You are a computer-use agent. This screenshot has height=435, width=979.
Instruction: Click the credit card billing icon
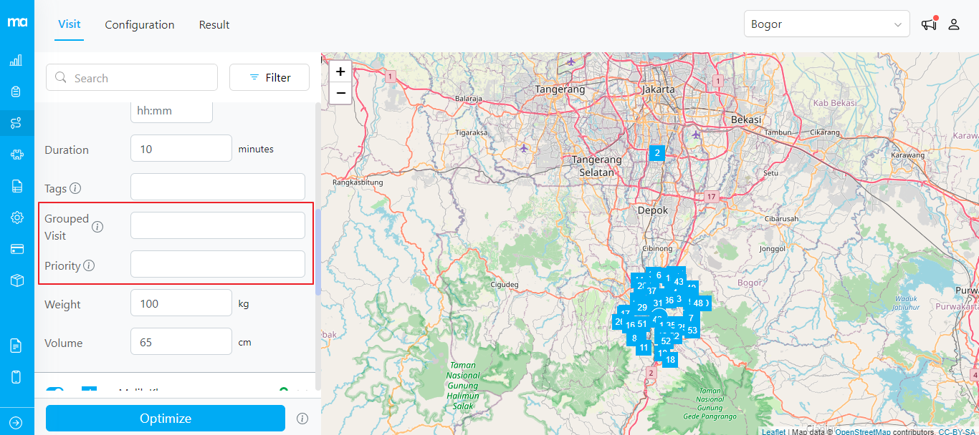click(x=16, y=249)
